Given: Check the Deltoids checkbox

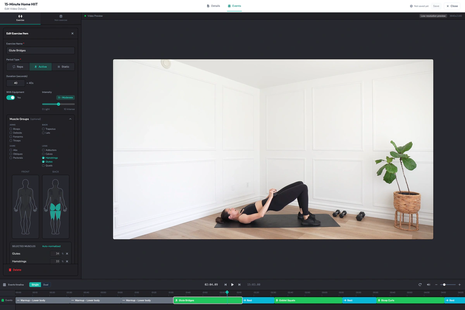Looking at the screenshot, I should point(11,133).
